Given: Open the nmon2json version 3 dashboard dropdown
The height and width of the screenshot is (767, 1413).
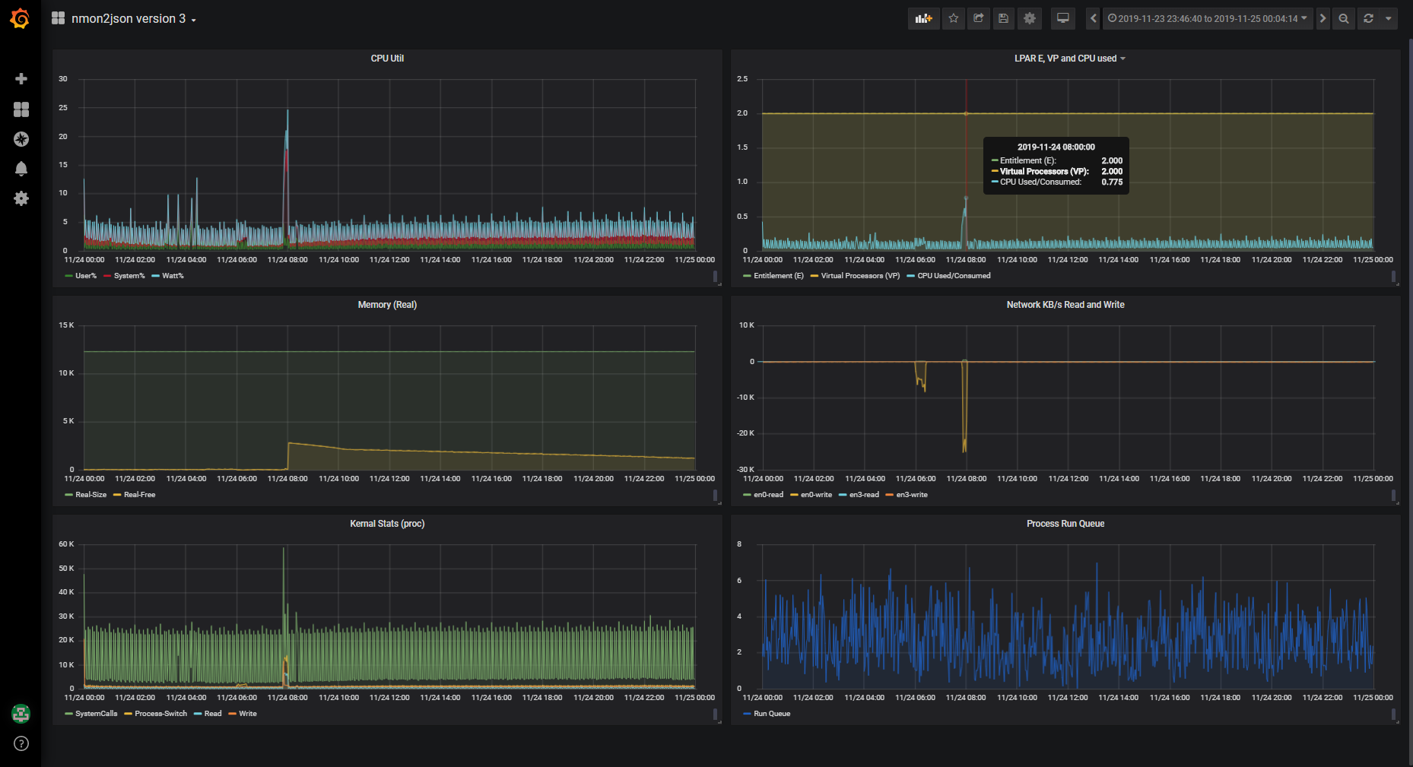Looking at the screenshot, I should tap(128, 18).
